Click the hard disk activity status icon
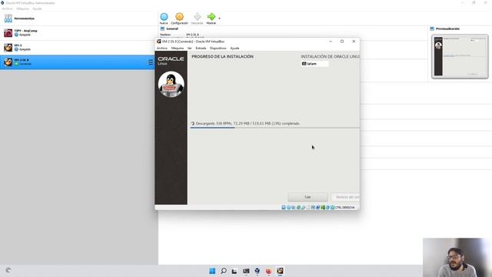Screen dimensions: 492x277 coord(284,208)
